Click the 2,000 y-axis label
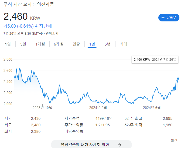 point(8,104)
